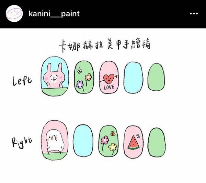Screen dimensions: 206x183
Task: Open the kanini___paint profile avatar
Action: (x=14, y=13)
